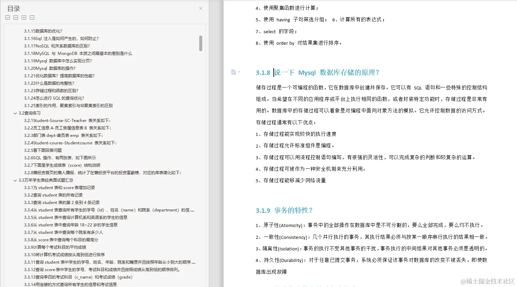The image size is (517, 287).
Task: Click the document block icon beside heading 3.1.8
Action: point(233,71)
